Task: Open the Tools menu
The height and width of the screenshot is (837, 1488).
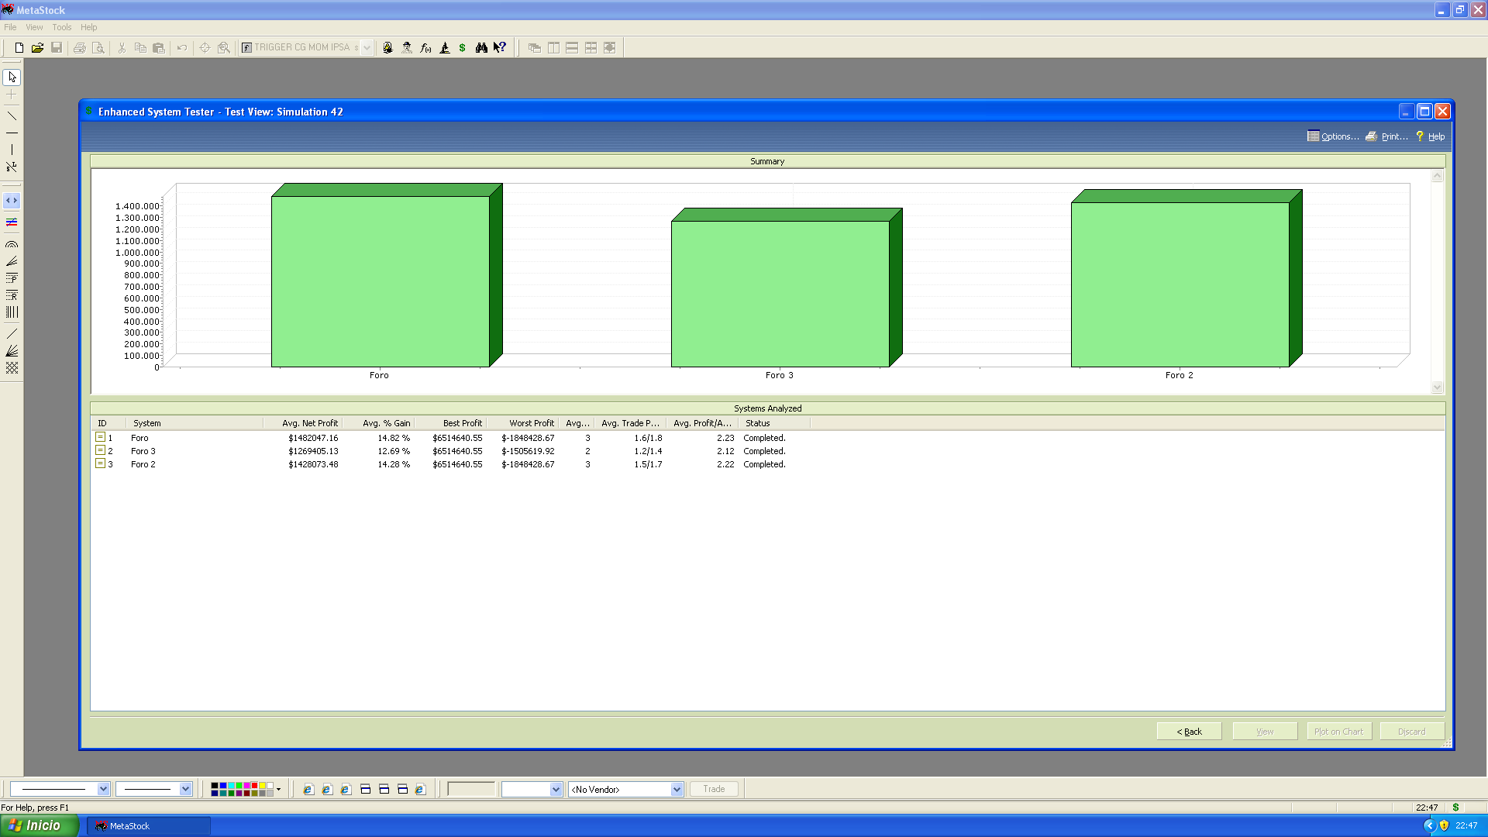Action: coord(62,27)
